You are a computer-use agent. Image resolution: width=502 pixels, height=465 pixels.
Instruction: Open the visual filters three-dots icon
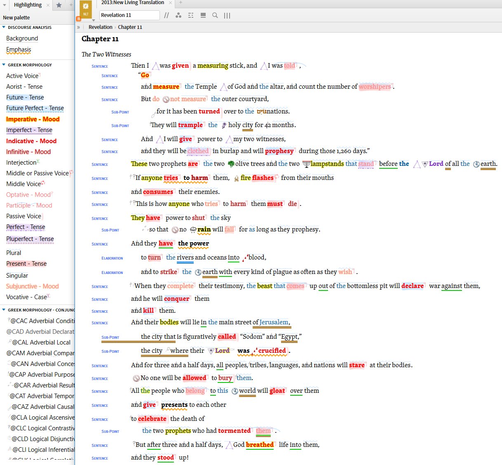[178, 15]
